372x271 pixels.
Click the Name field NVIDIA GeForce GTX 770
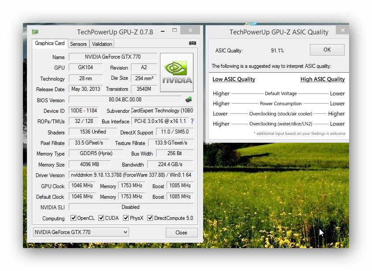click(x=113, y=57)
